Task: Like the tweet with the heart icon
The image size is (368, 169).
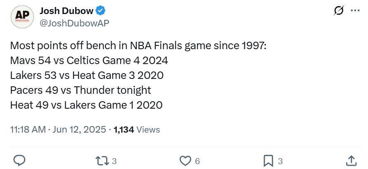Action: point(186,160)
